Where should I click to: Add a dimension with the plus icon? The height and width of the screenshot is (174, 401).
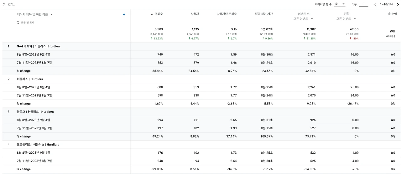tap(124, 14)
